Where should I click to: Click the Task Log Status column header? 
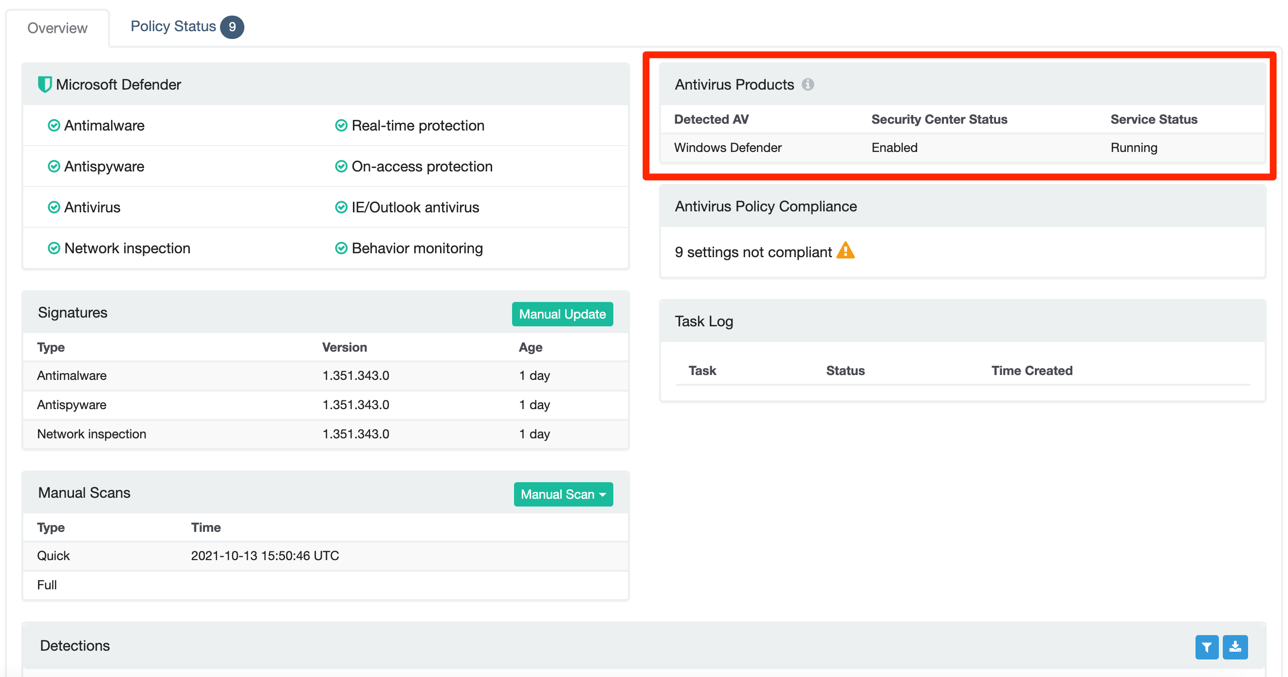click(x=845, y=371)
